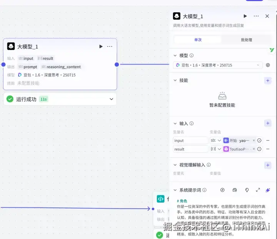
Task: Add an input variable with plus button
Action: pos(268,123)
